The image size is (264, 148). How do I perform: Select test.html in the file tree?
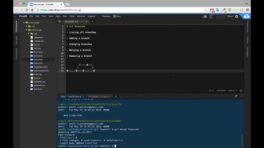[x=38, y=89]
